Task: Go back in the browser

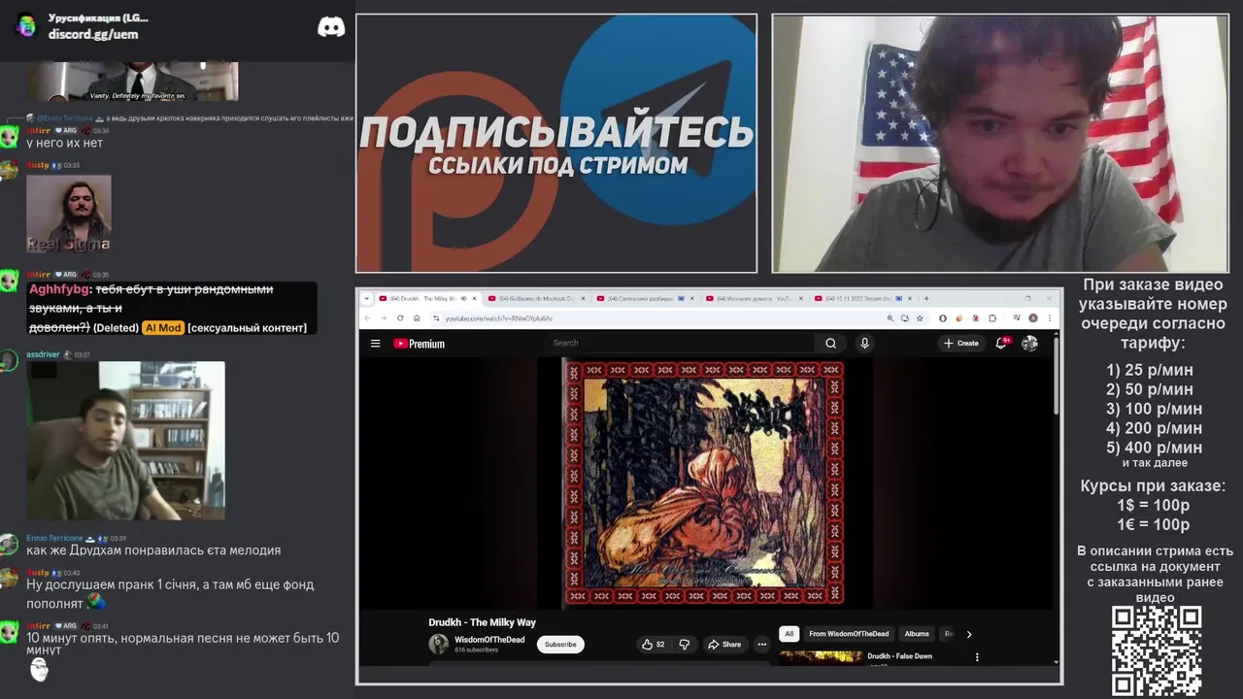Action: tap(367, 317)
